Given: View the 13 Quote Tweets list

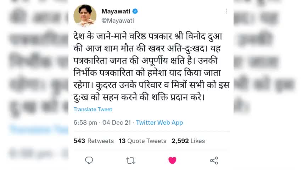Looking at the screenshot, I should [142, 141].
